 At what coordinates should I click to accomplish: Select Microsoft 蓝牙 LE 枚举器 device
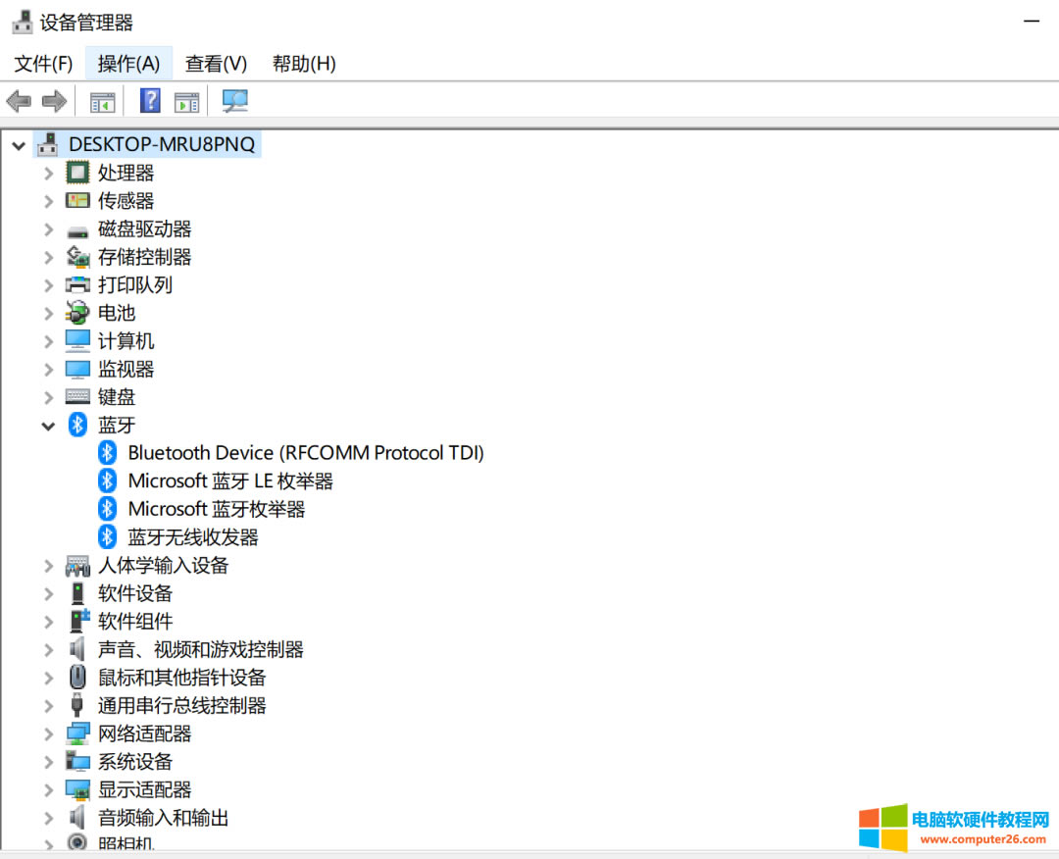[x=230, y=480]
